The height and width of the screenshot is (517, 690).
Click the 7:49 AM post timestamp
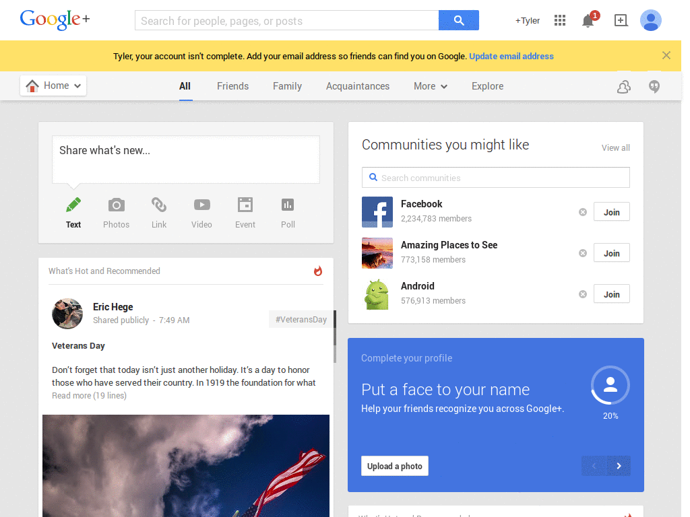click(175, 320)
